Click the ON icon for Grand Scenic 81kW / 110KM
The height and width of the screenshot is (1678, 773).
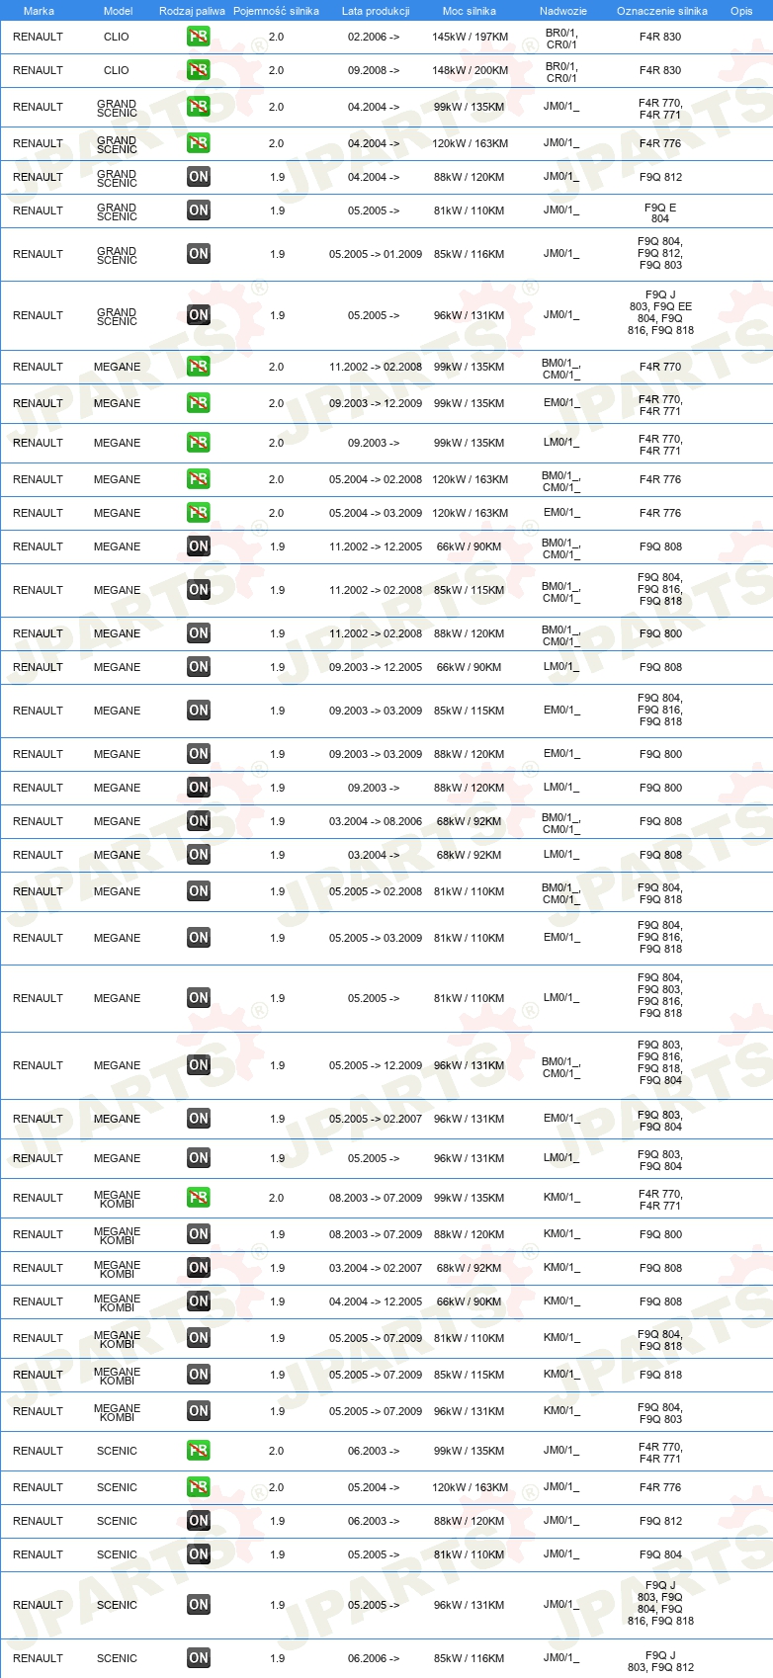pyautogui.click(x=199, y=210)
